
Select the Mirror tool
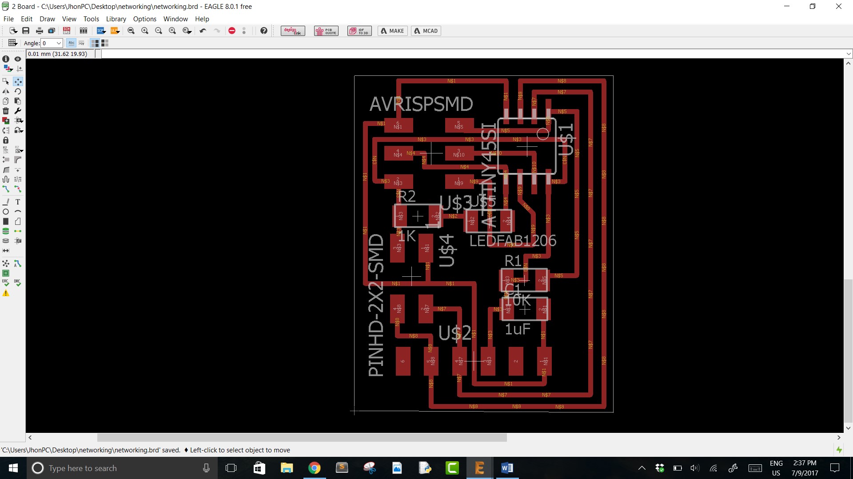pos(6,91)
